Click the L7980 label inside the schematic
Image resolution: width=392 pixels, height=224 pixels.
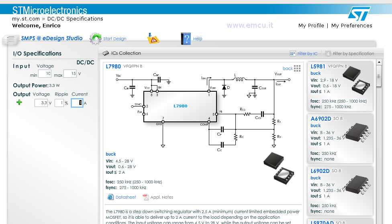[180, 106]
